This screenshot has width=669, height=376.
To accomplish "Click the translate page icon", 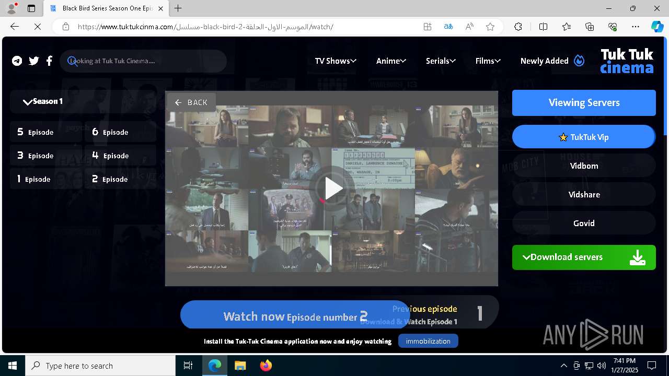I will click(x=448, y=27).
